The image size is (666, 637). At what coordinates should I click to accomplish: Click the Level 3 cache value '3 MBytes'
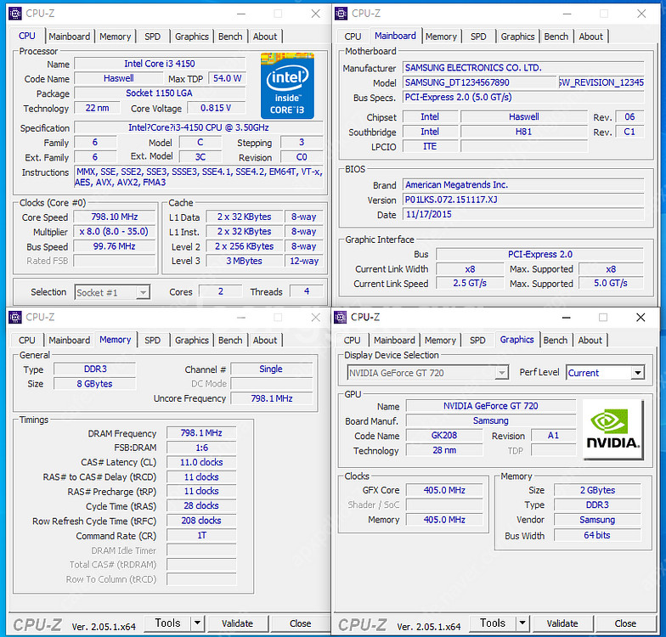pyautogui.click(x=245, y=262)
